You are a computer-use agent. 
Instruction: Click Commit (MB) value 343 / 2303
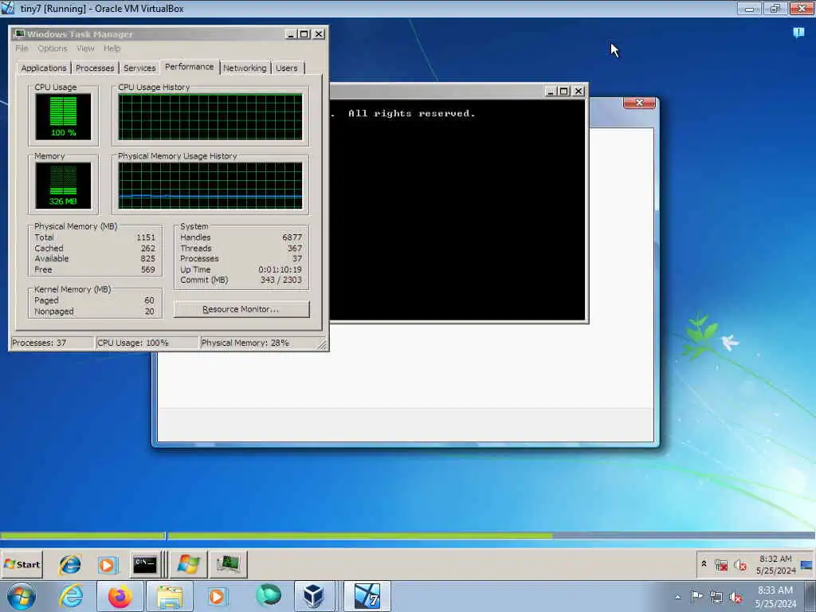click(x=281, y=280)
